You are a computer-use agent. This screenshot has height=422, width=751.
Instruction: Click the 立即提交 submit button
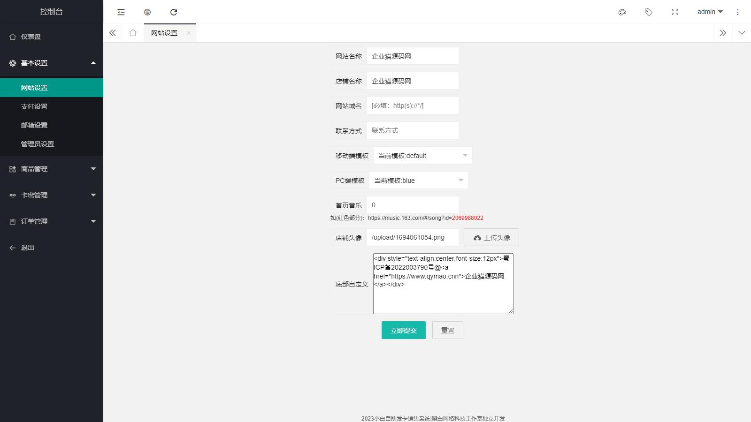[x=403, y=330]
